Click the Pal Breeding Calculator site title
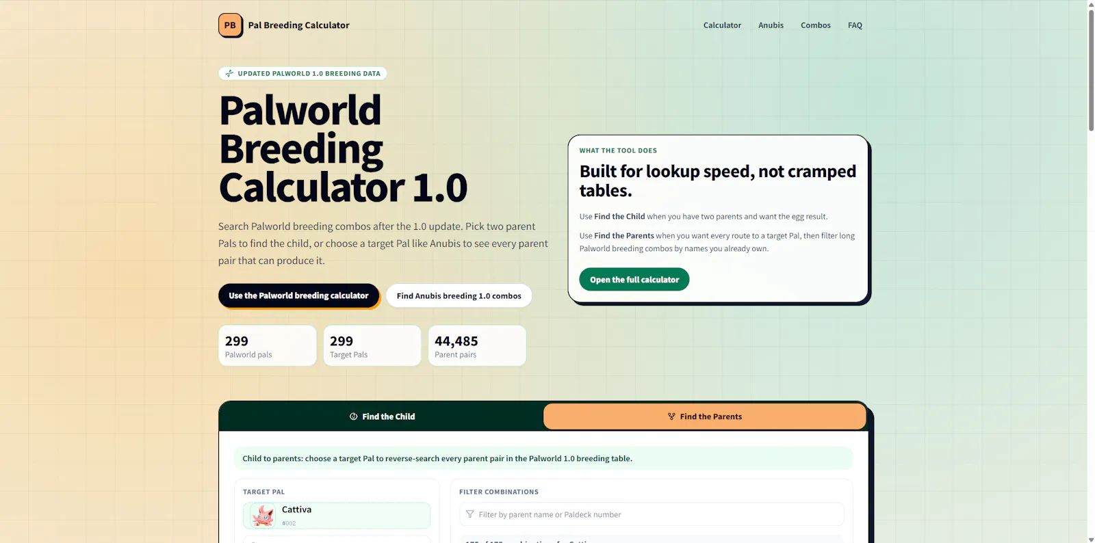1095x543 pixels. tap(298, 25)
